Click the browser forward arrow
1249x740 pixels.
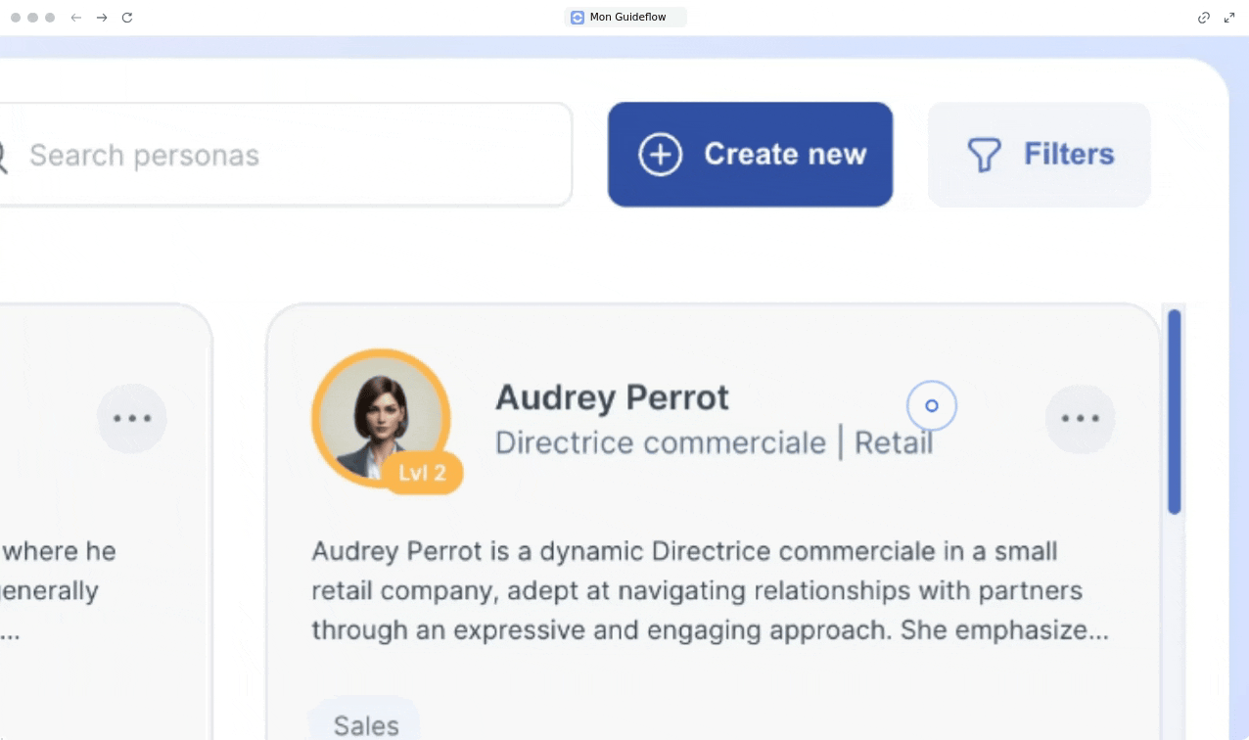(x=102, y=18)
